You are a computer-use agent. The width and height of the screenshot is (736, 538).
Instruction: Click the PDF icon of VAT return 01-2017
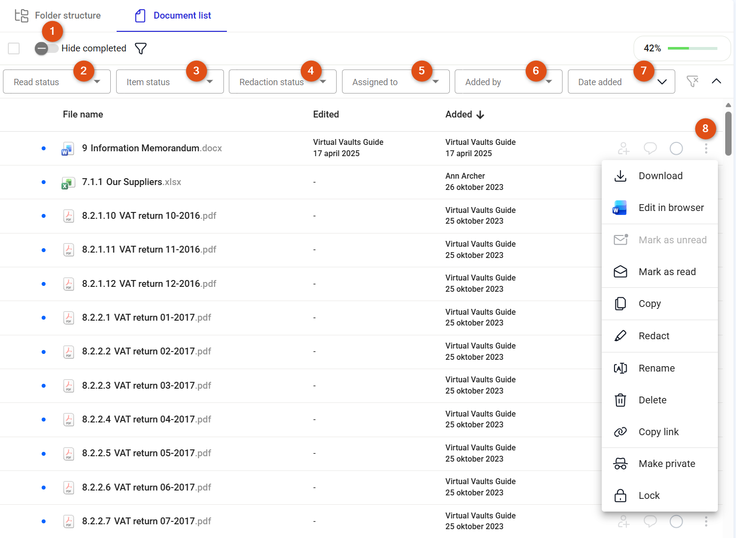pyautogui.click(x=69, y=318)
